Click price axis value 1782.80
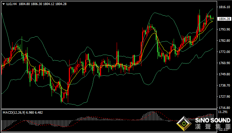 point(224,40)
